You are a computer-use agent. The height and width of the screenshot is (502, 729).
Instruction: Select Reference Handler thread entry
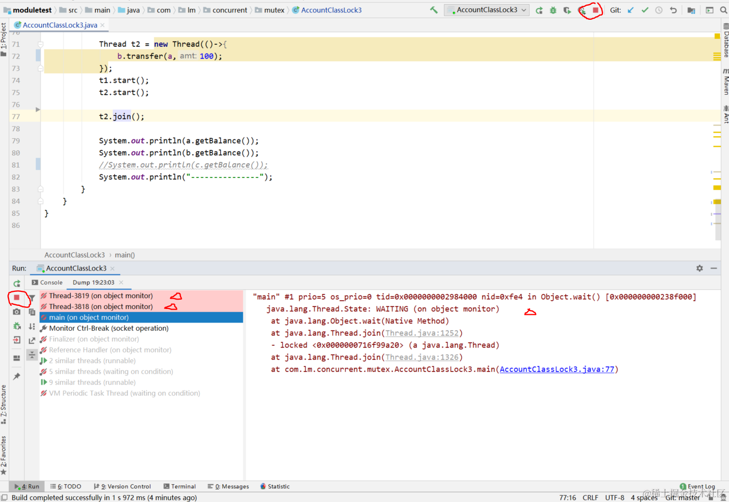141,350
